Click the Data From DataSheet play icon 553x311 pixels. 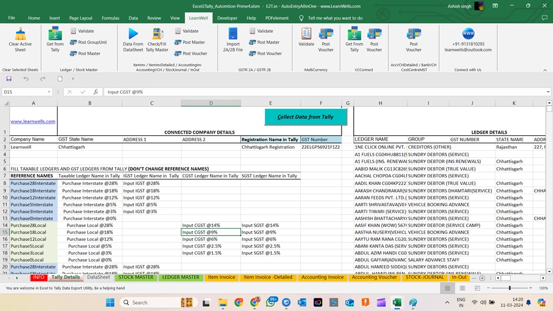(x=133, y=34)
